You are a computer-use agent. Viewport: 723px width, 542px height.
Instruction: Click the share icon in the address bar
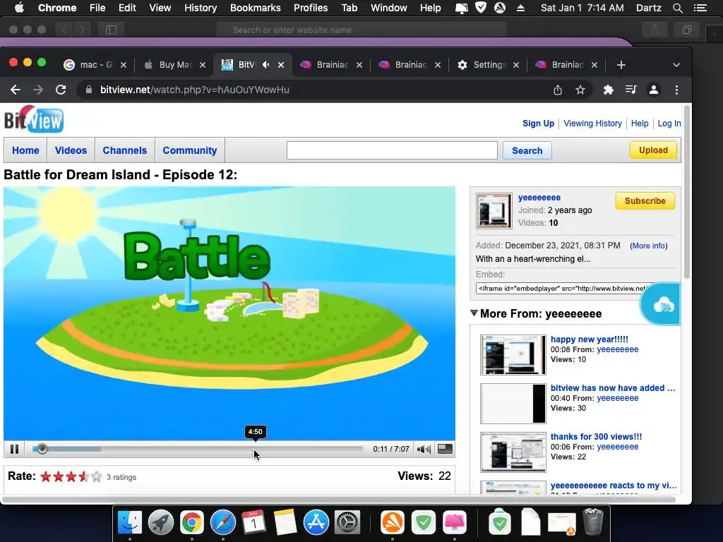(x=558, y=90)
